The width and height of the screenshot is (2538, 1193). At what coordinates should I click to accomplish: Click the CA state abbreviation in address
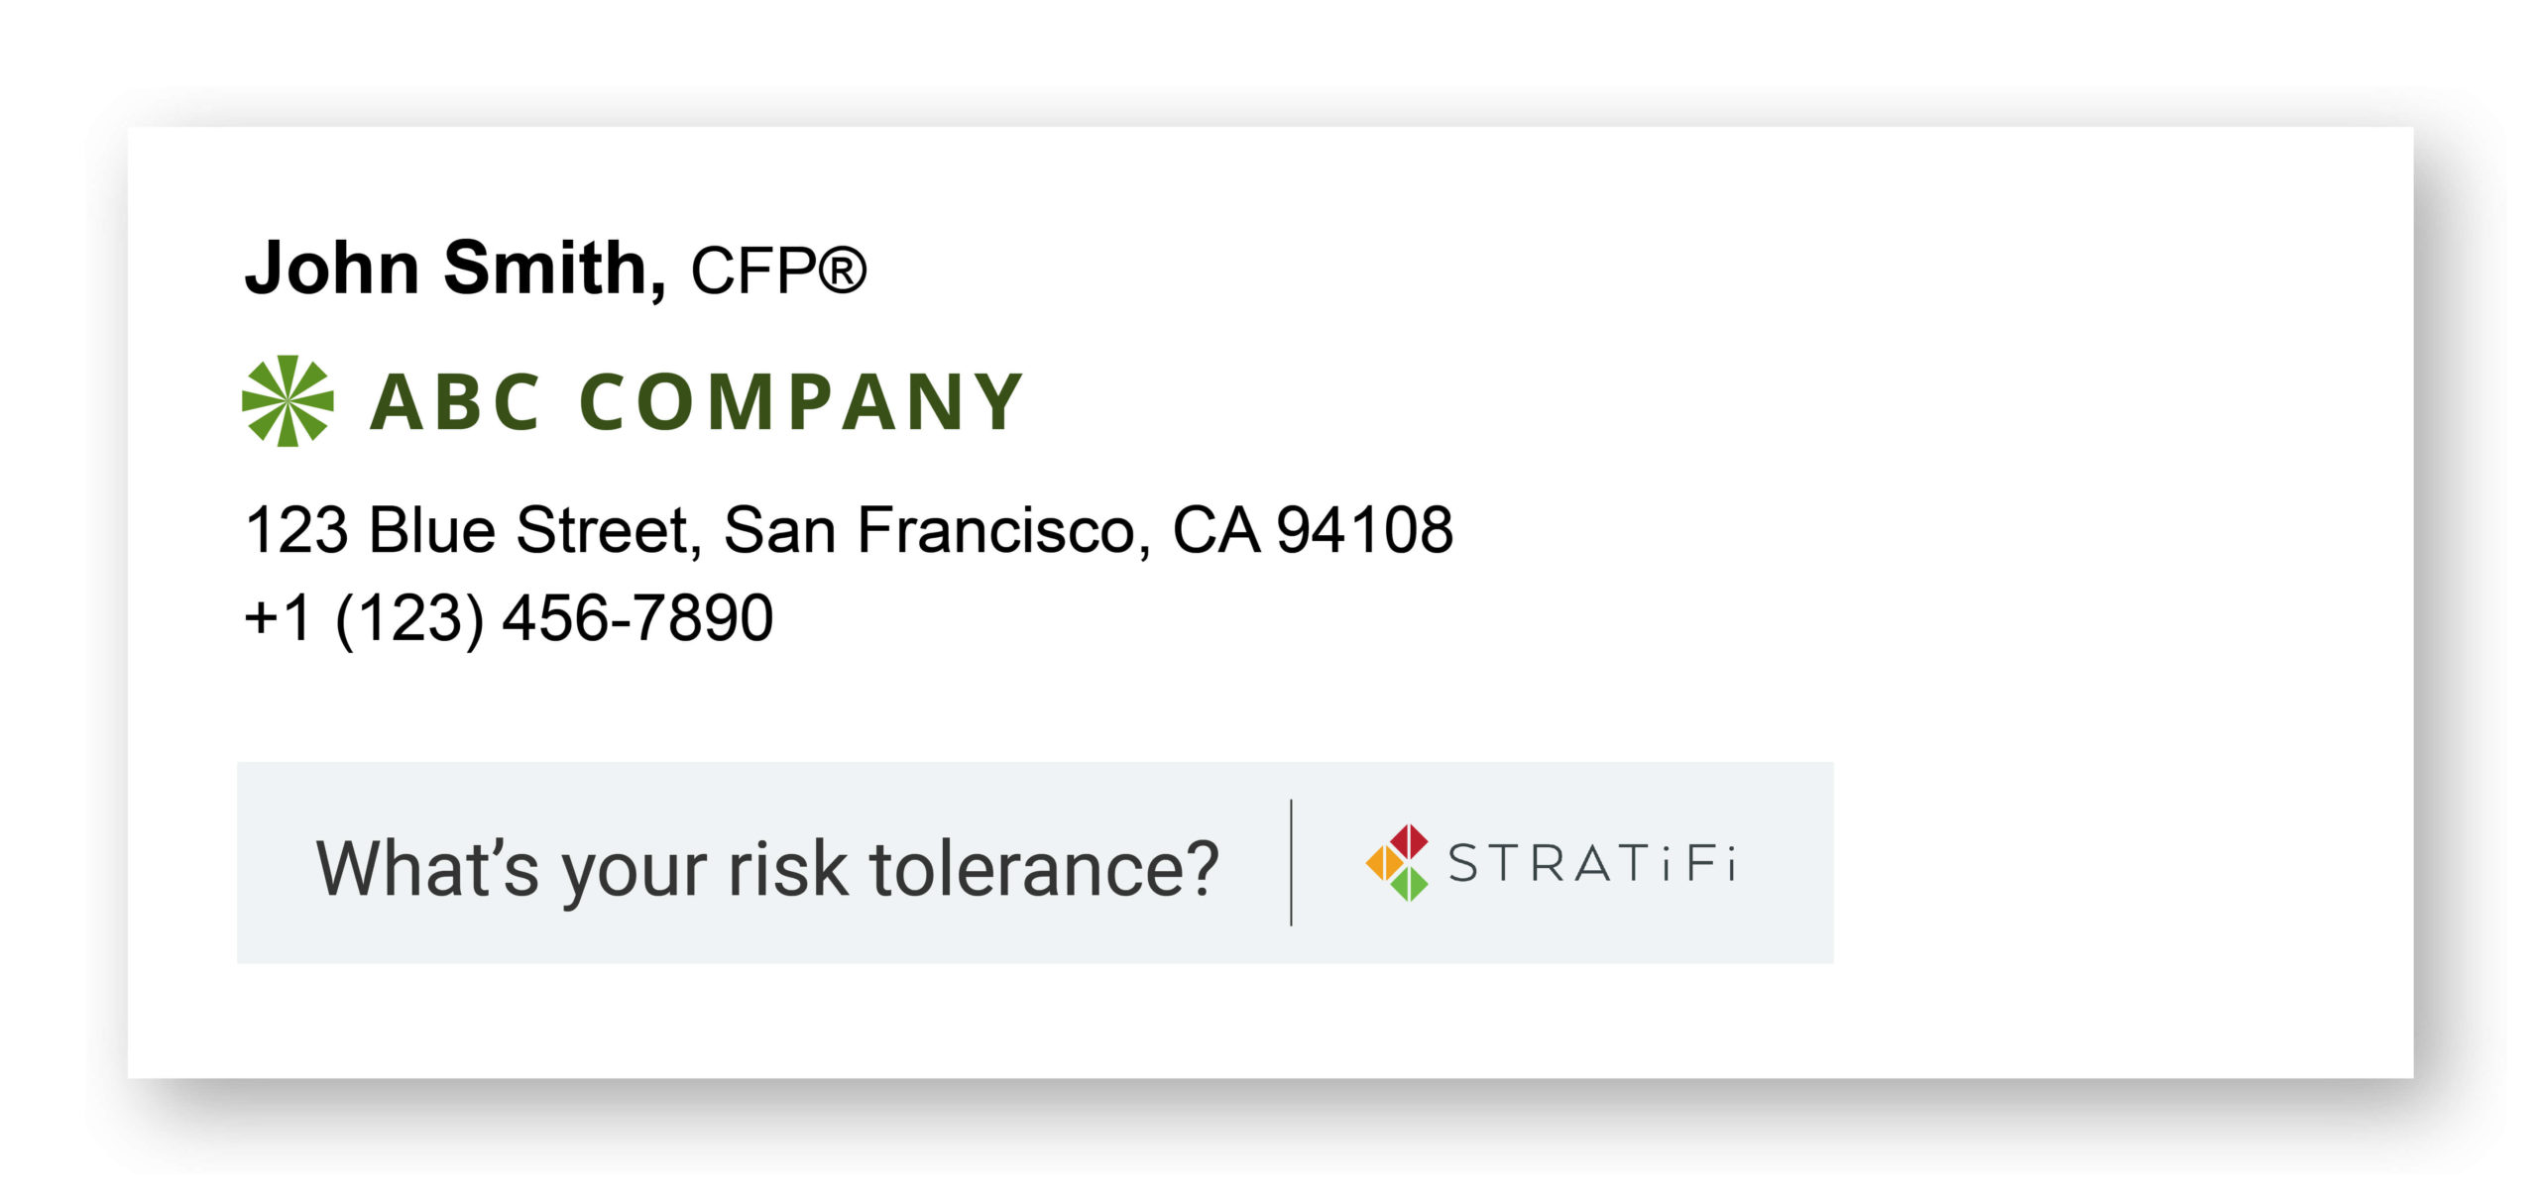1215,530
